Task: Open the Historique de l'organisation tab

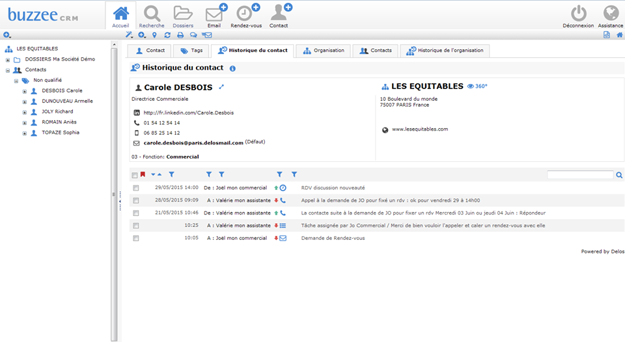Action: [x=445, y=51]
